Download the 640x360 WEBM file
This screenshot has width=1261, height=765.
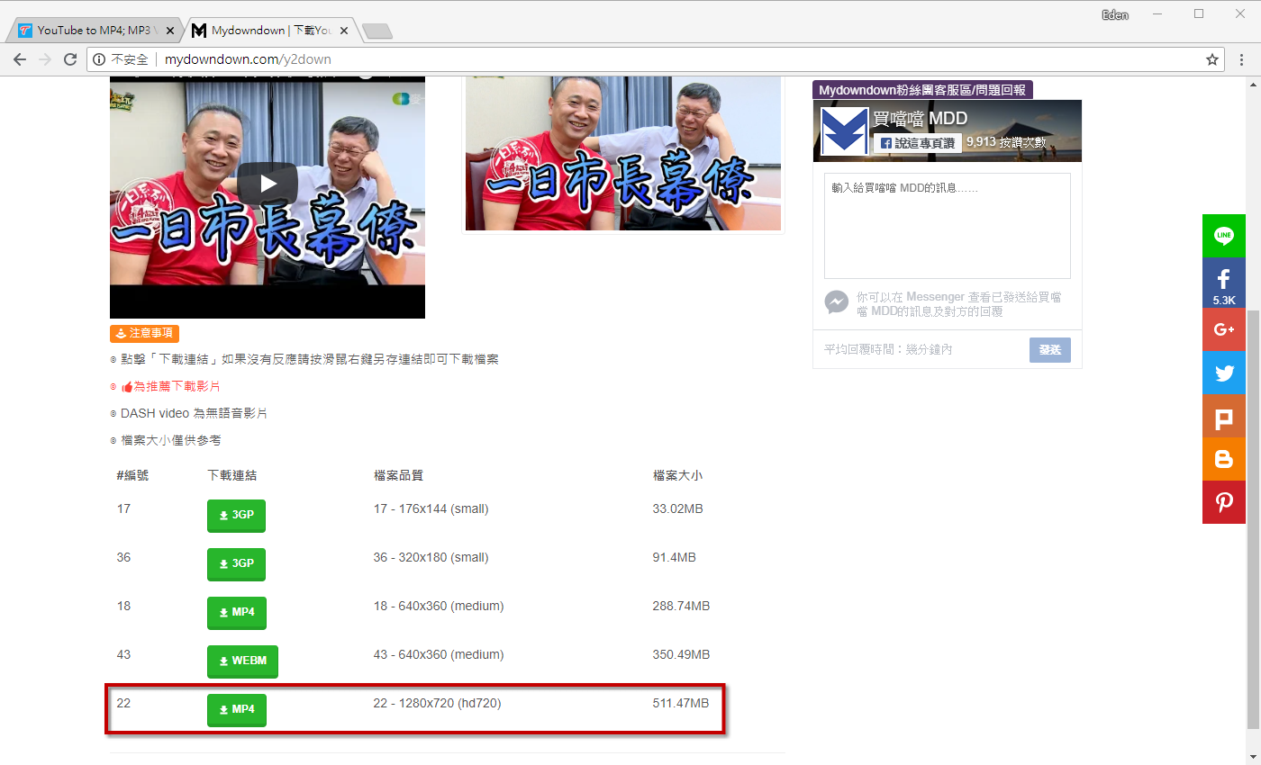coord(243,661)
